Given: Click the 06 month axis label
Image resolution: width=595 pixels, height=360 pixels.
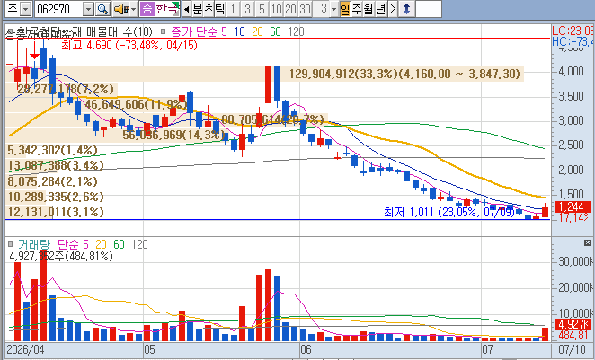Looking at the screenshot, I should (x=306, y=349).
